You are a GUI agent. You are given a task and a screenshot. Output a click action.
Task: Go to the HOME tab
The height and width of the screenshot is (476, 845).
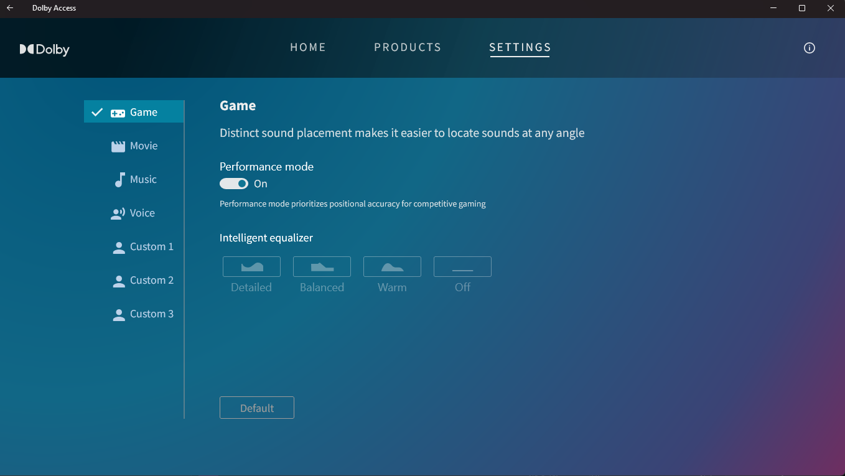tap(308, 47)
